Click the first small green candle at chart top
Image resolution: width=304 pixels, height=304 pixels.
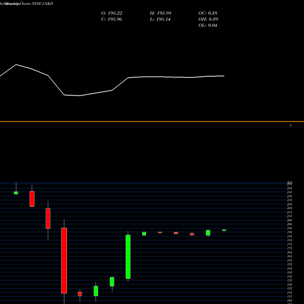pyautogui.click(x=16, y=193)
